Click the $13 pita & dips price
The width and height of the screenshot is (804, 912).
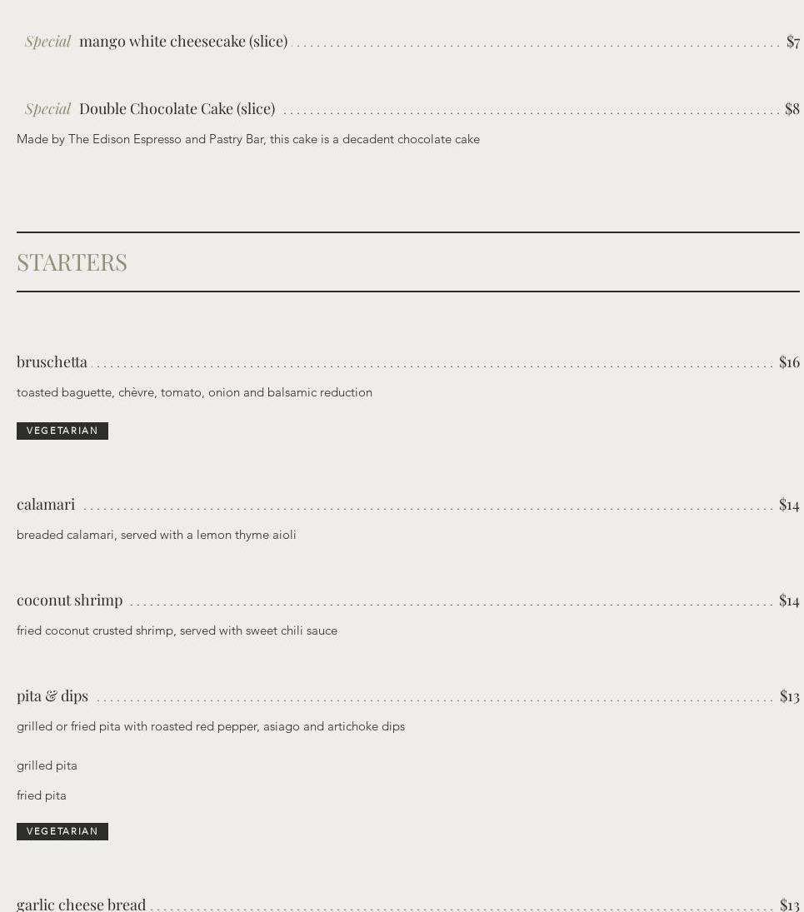(789, 695)
